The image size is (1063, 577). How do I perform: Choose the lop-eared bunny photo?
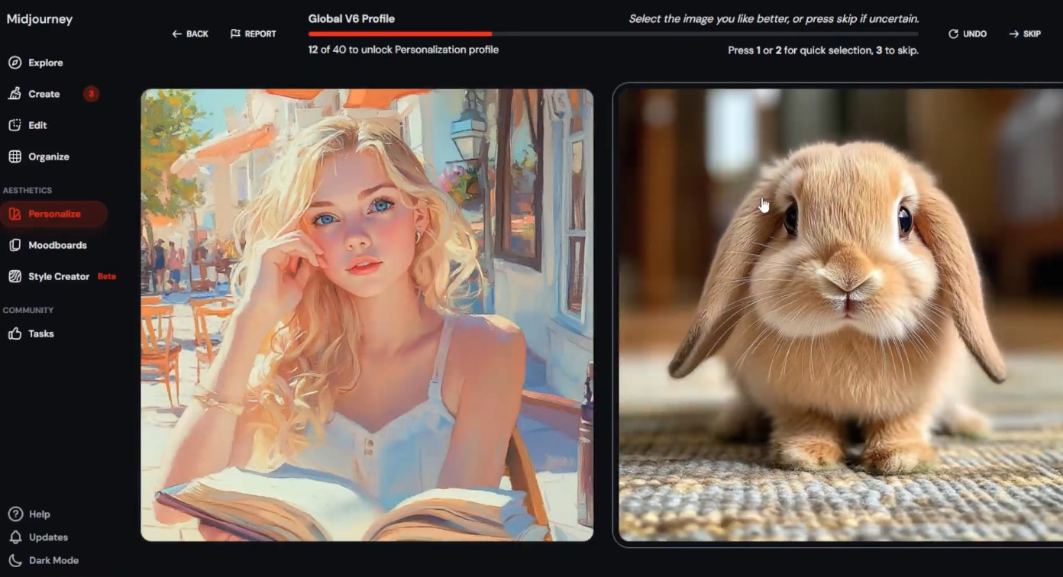pos(840,314)
